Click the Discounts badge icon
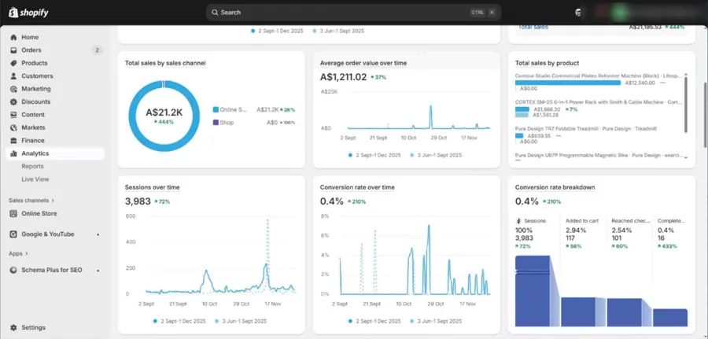The image size is (708, 339). click(13, 102)
